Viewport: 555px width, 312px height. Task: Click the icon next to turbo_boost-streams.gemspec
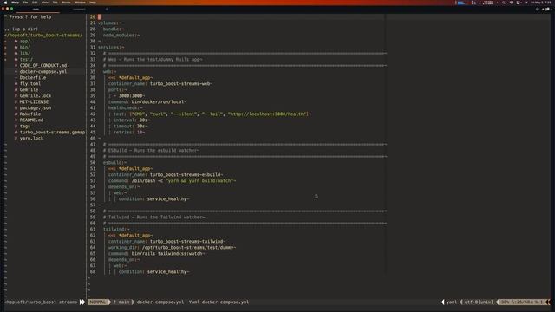(x=16, y=132)
